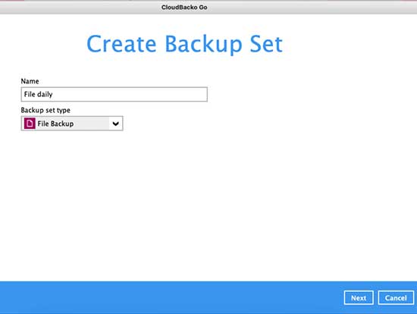Open the Backup set type dropdown
The image size is (417, 314).
point(72,124)
